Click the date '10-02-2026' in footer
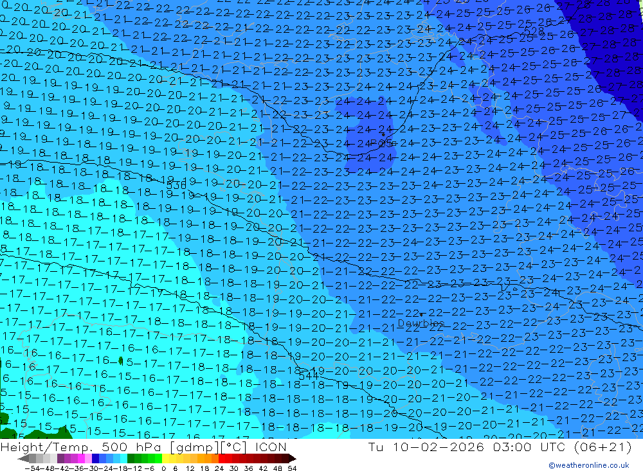This screenshot has width=643, height=471. [439, 447]
